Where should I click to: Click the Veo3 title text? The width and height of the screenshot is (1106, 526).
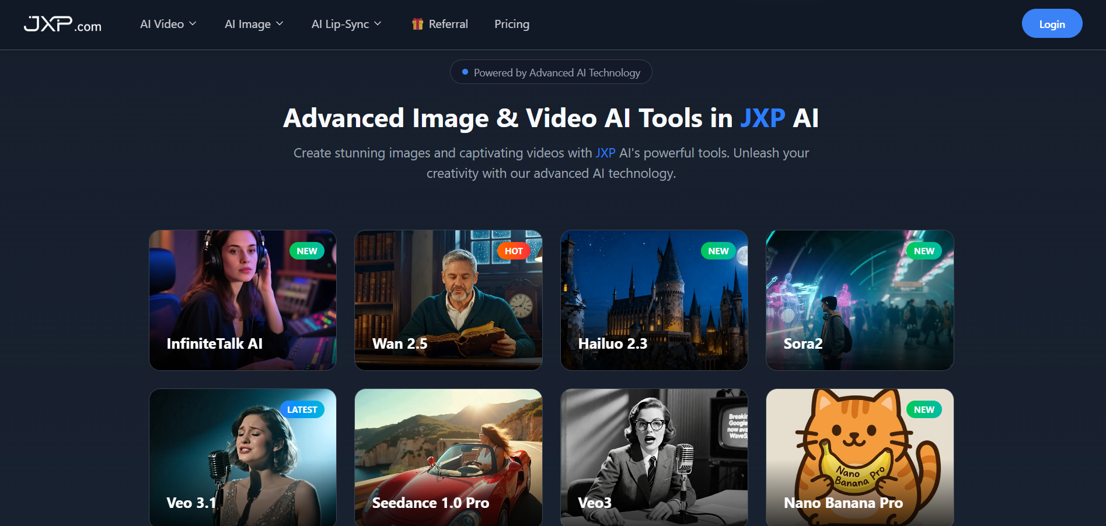point(595,503)
